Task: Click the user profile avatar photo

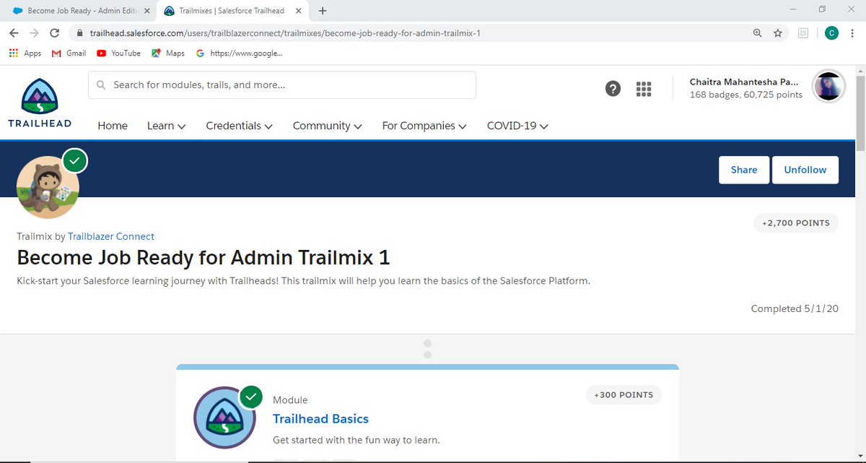Action: click(828, 87)
